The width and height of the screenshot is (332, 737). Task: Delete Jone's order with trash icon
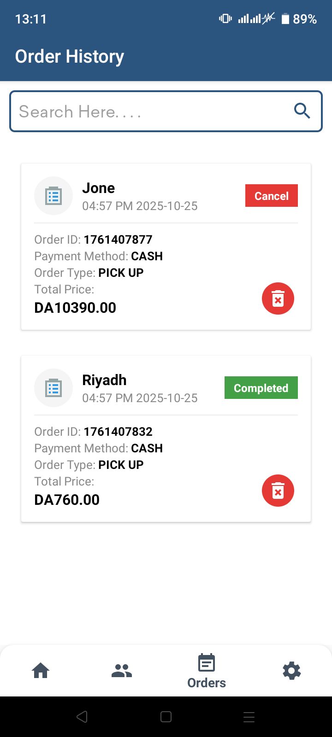(x=278, y=298)
